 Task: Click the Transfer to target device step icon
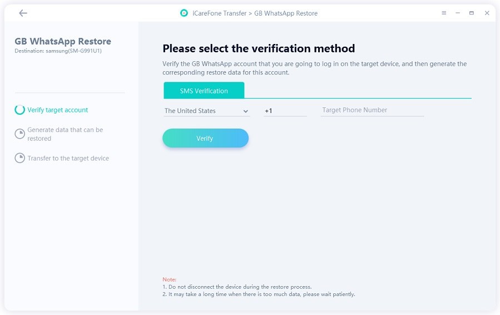(19, 158)
